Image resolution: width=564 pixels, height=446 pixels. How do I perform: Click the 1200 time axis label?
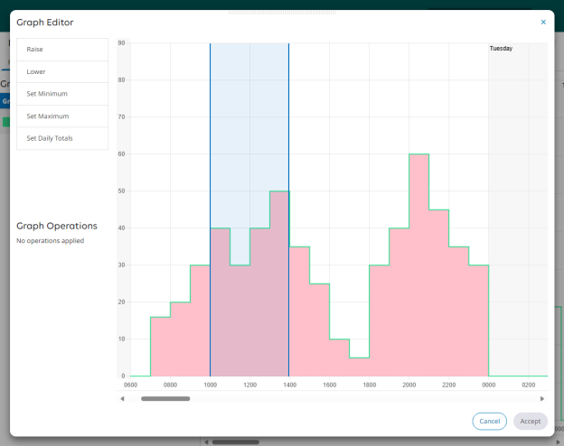tap(250, 385)
